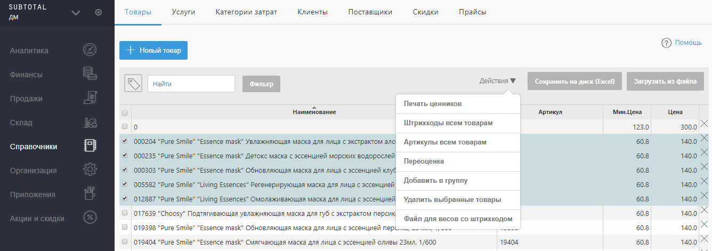Check the box for product 017639 Choosy
This screenshot has width=712, height=251.
(125, 213)
